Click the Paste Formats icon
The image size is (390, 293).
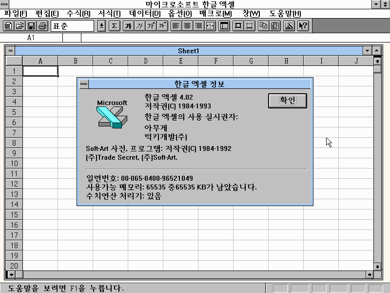275,26
